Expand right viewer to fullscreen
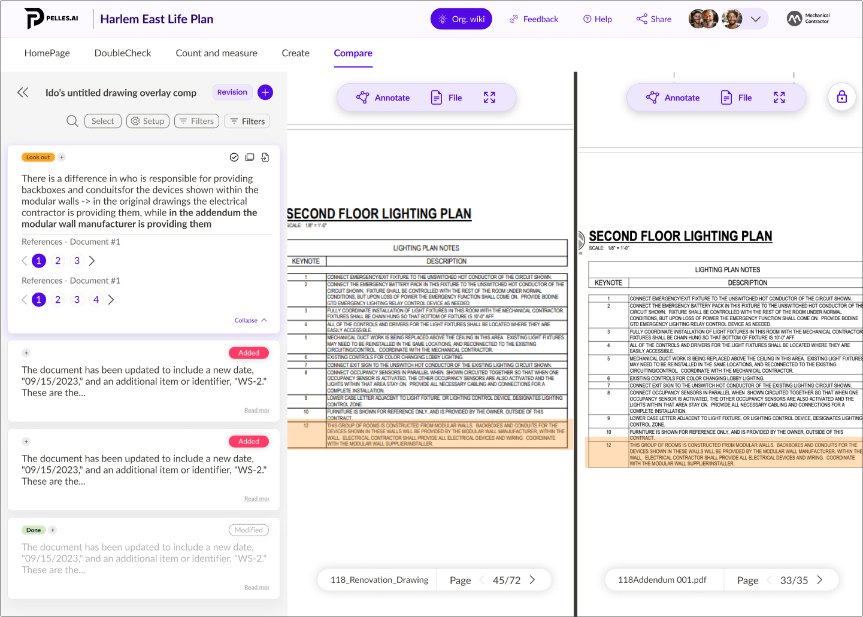The height and width of the screenshot is (617, 863). click(779, 98)
